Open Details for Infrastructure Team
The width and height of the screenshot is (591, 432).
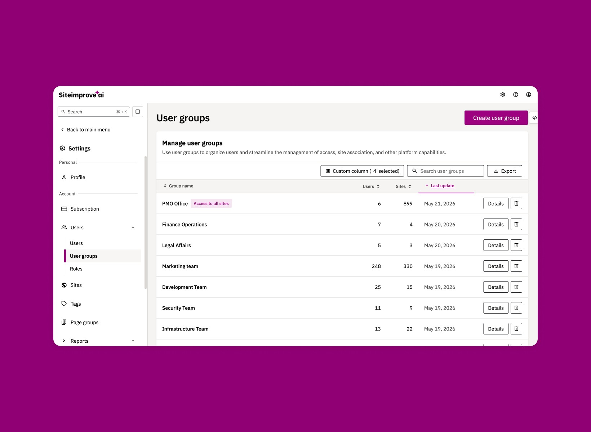tap(496, 329)
